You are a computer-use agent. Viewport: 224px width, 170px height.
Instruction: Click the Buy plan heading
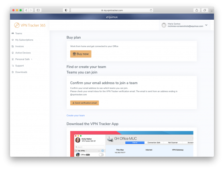(73, 37)
